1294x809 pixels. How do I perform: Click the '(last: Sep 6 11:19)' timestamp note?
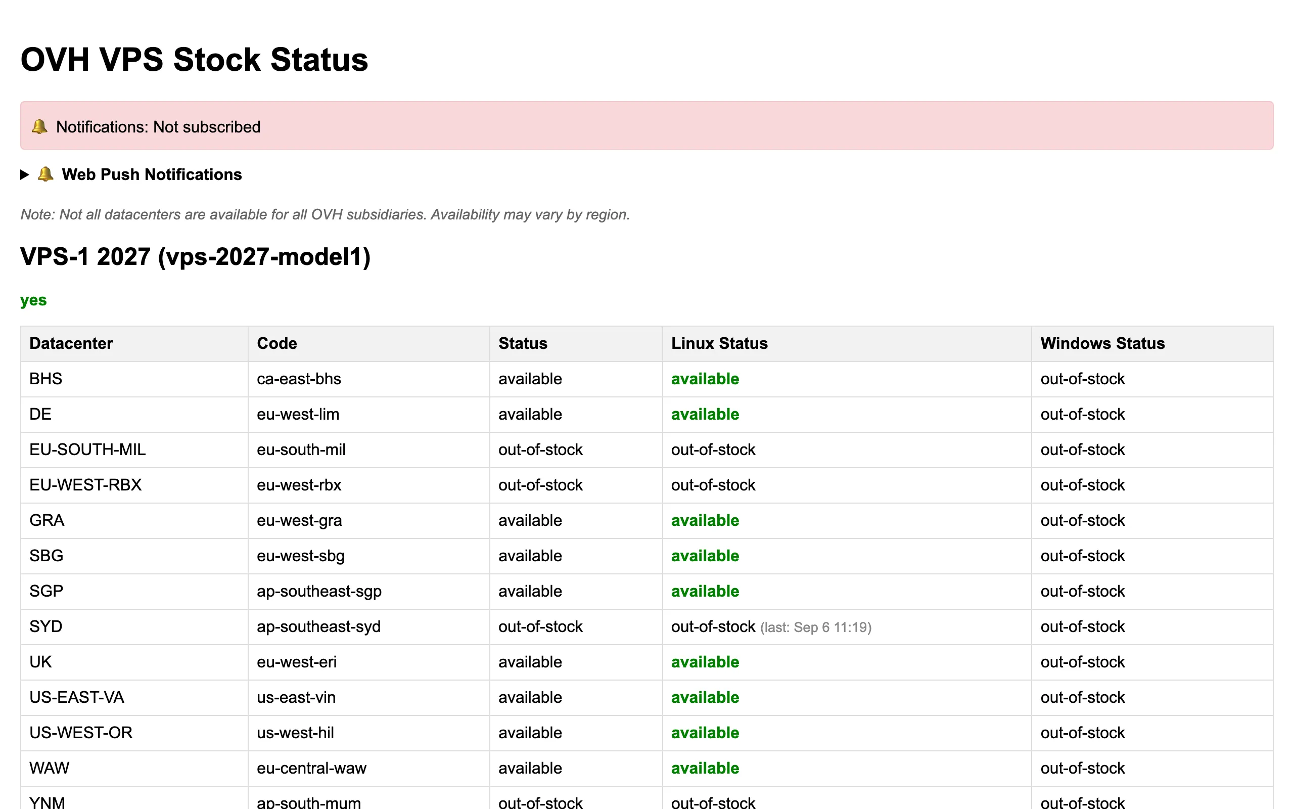pyautogui.click(x=816, y=627)
